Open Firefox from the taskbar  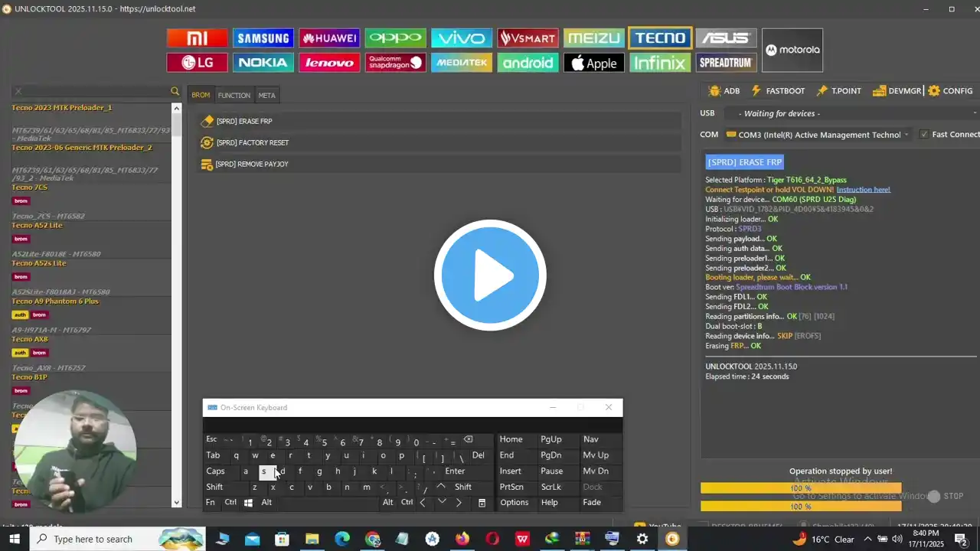[462, 540]
